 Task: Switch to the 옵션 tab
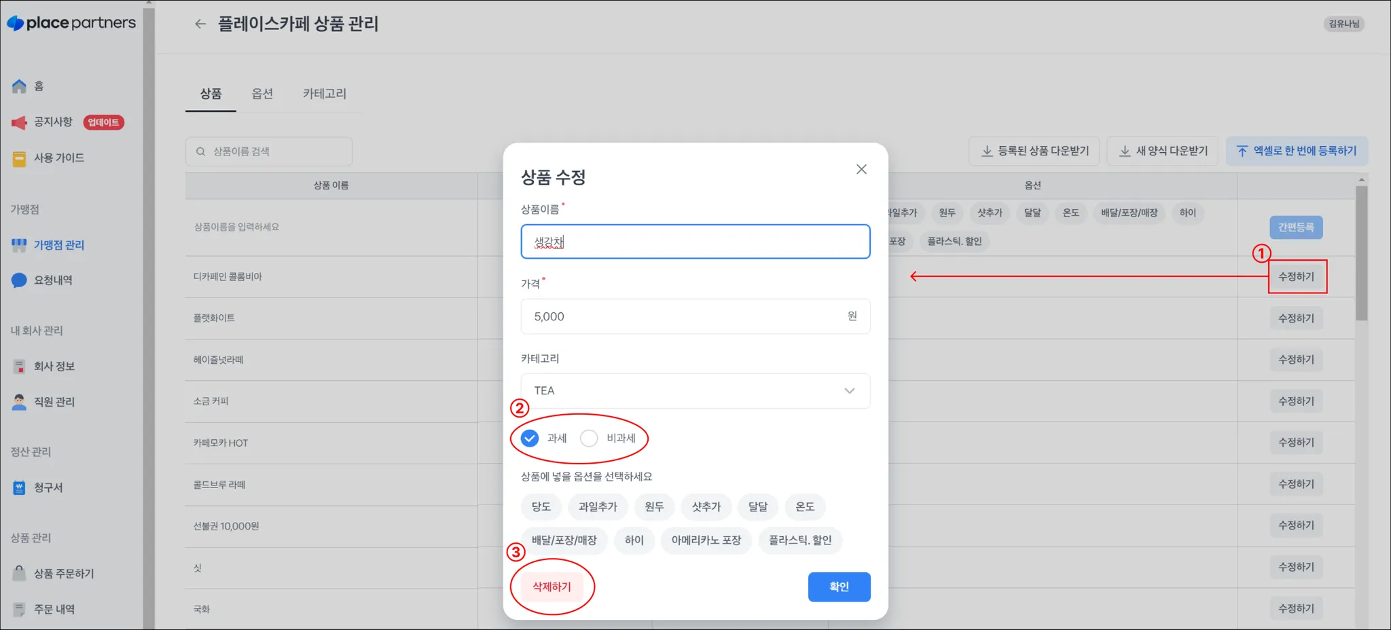pyautogui.click(x=262, y=94)
